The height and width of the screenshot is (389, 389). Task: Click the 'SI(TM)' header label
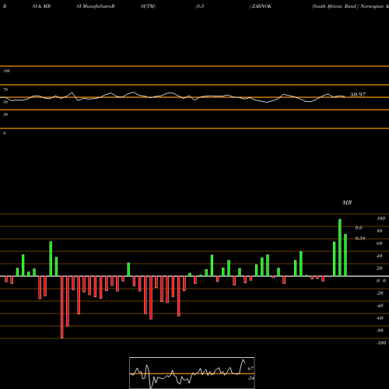pos(148,6)
